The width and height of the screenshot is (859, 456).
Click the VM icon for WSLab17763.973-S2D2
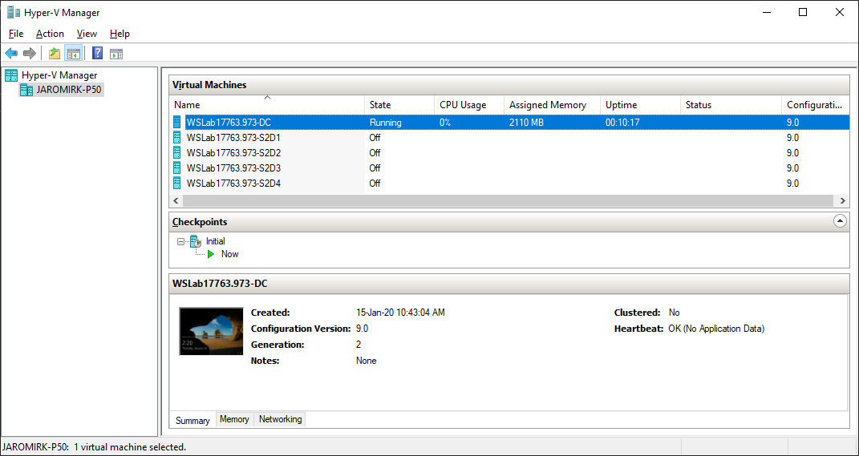[177, 153]
